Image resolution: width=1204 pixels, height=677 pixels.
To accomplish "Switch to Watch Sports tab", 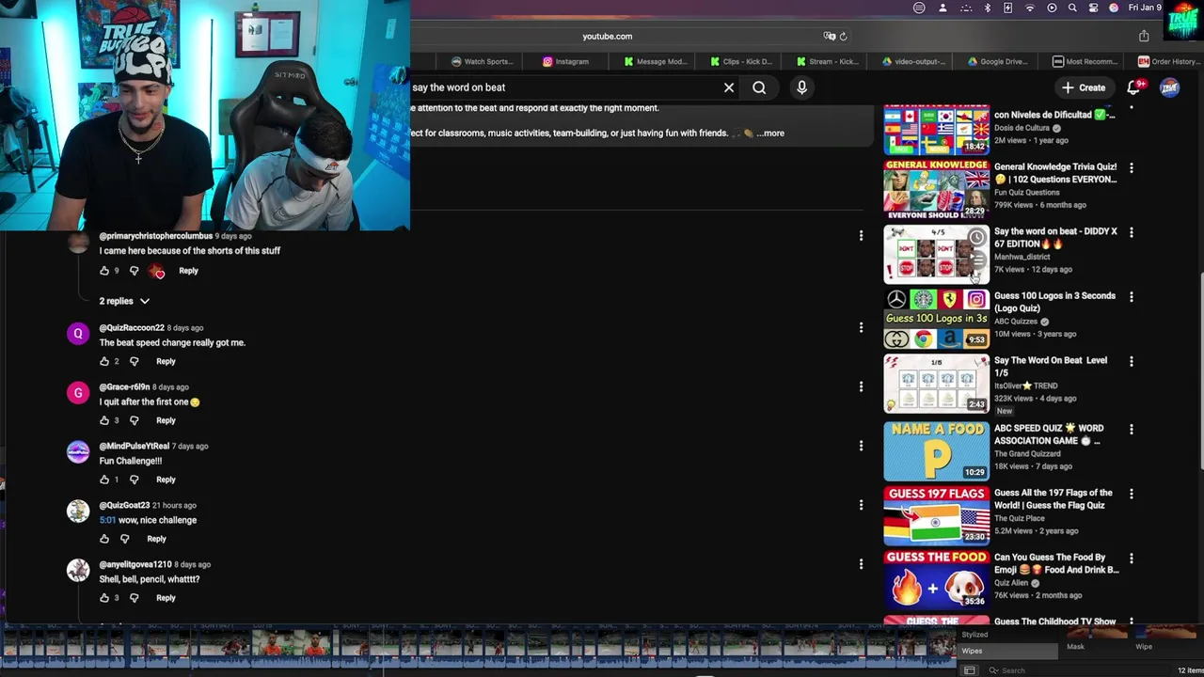I will point(483,61).
